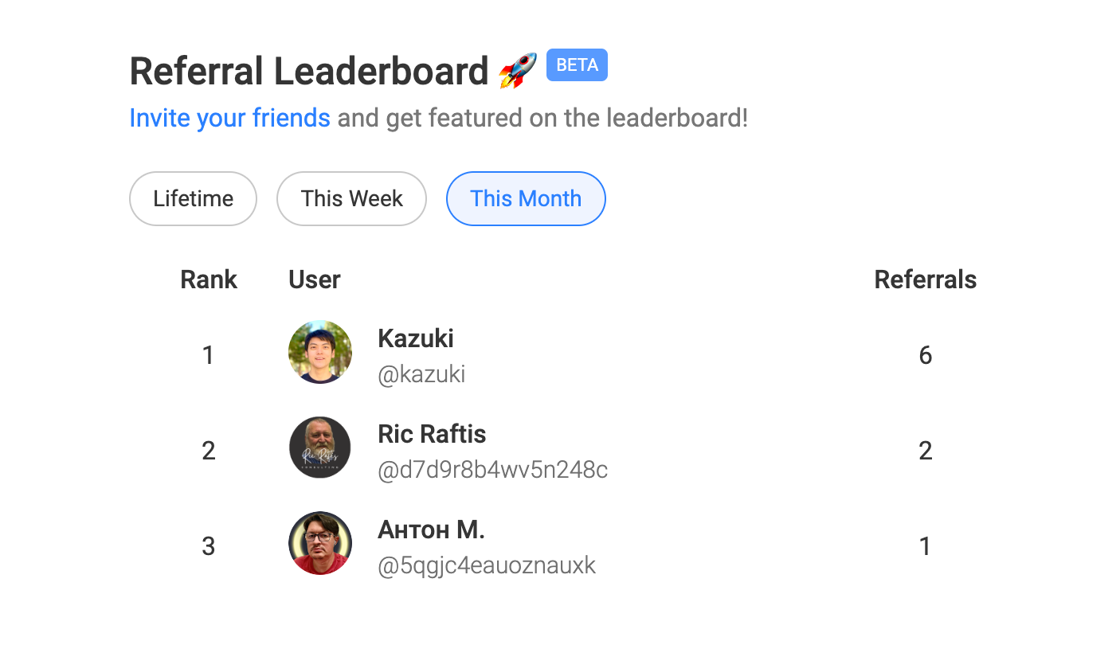
Task: Open Ric Raftis's profile avatar
Action: coord(320,448)
